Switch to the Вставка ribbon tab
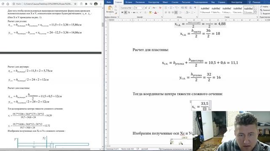The height and width of the screenshot is (151, 270). click(129, 2)
